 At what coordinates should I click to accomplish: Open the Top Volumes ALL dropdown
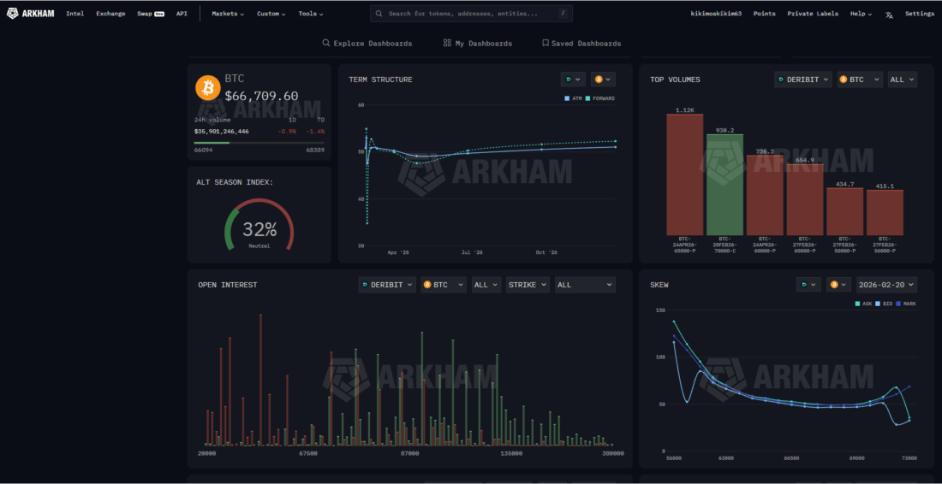coord(903,80)
